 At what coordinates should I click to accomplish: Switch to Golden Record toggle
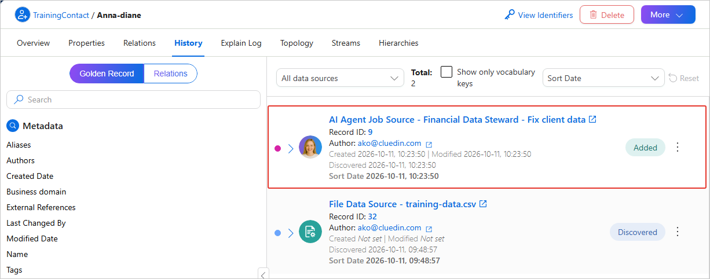[107, 74]
